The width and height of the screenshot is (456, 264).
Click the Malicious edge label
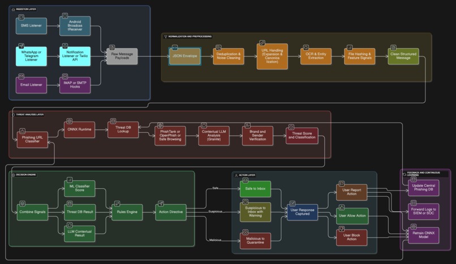tap(215, 240)
